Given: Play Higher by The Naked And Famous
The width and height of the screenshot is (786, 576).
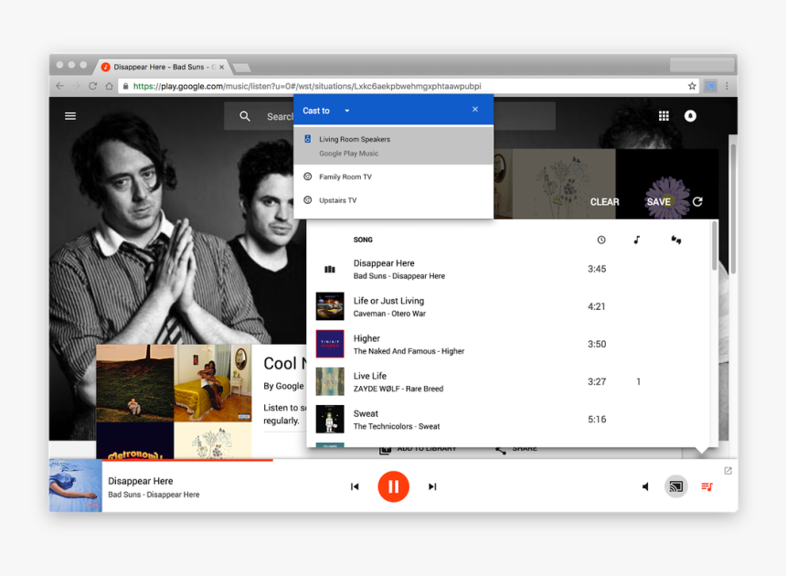Looking at the screenshot, I should pyautogui.click(x=508, y=345).
